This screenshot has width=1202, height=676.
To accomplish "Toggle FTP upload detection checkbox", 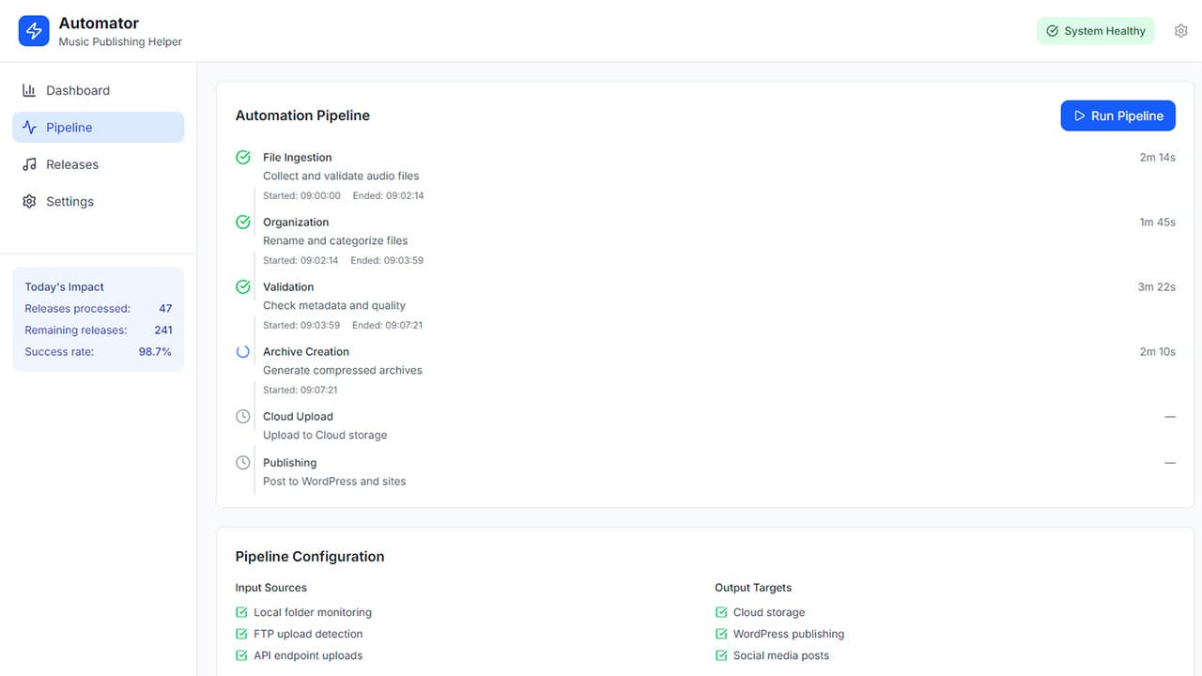I will pyautogui.click(x=241, y=634).
